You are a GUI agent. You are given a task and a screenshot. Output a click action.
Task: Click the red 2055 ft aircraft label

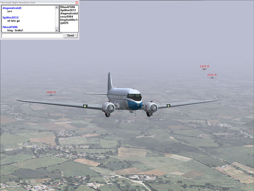(204, 66)
